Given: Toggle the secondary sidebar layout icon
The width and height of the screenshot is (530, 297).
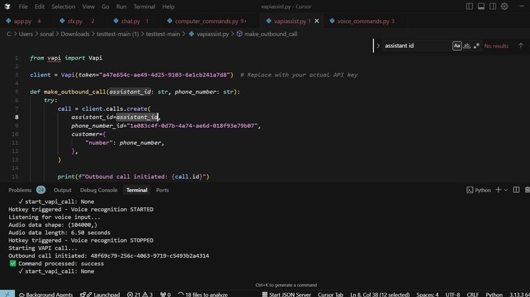Looking at the screenshot, I should coord(493,7).
